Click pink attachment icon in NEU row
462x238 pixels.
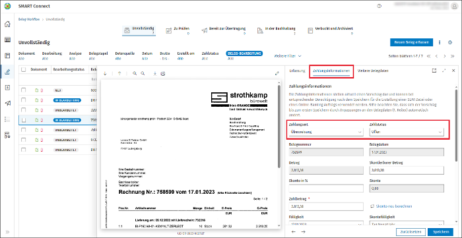[42, 90]
